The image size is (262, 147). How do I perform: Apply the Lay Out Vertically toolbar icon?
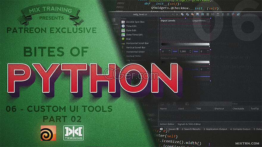tap(208, 14)
